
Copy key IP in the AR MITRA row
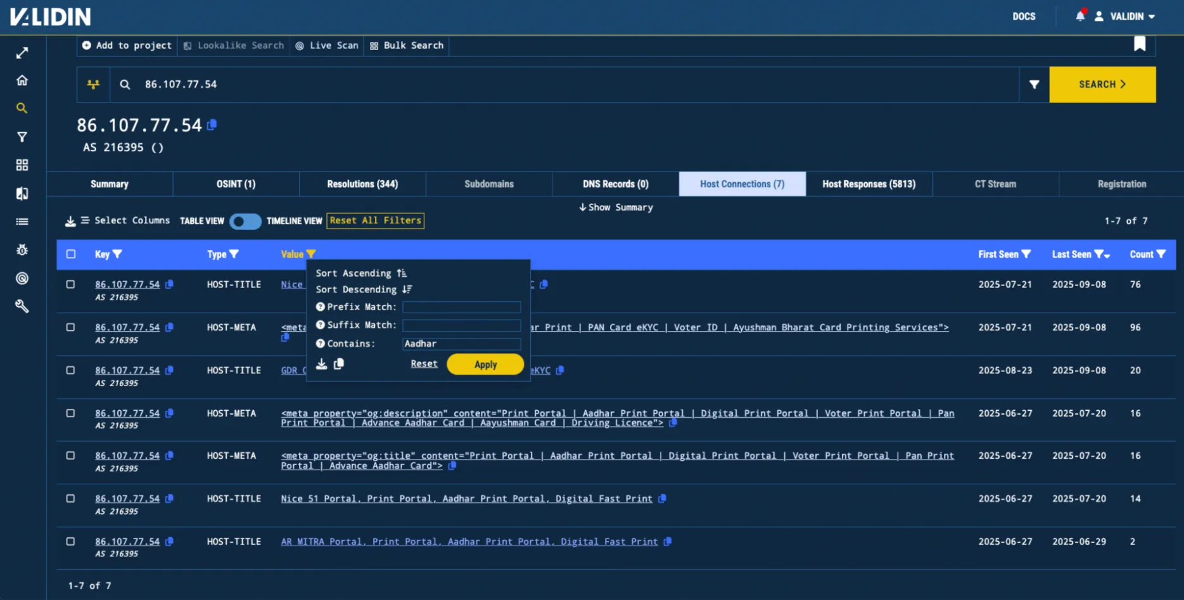tap(169, 542)
